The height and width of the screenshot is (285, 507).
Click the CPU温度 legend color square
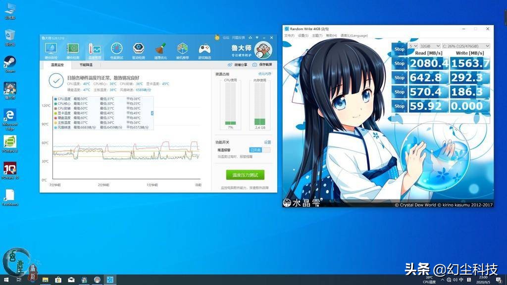pyautogui.click(x=55, y=99)
